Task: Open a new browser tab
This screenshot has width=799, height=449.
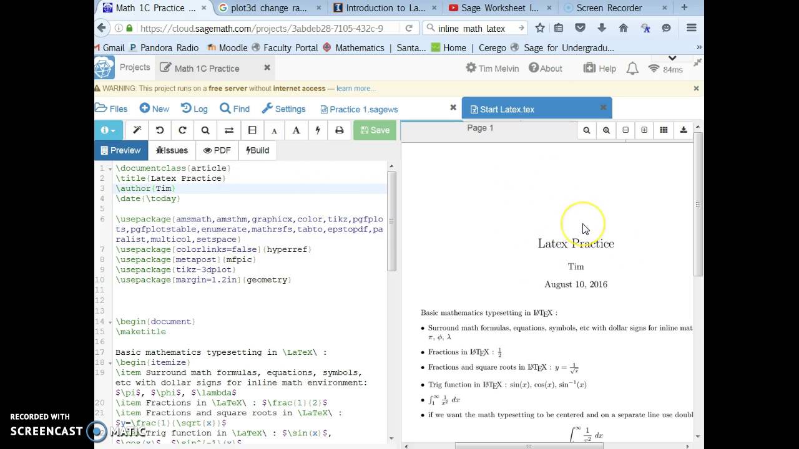Action: [x=685, y=7]
